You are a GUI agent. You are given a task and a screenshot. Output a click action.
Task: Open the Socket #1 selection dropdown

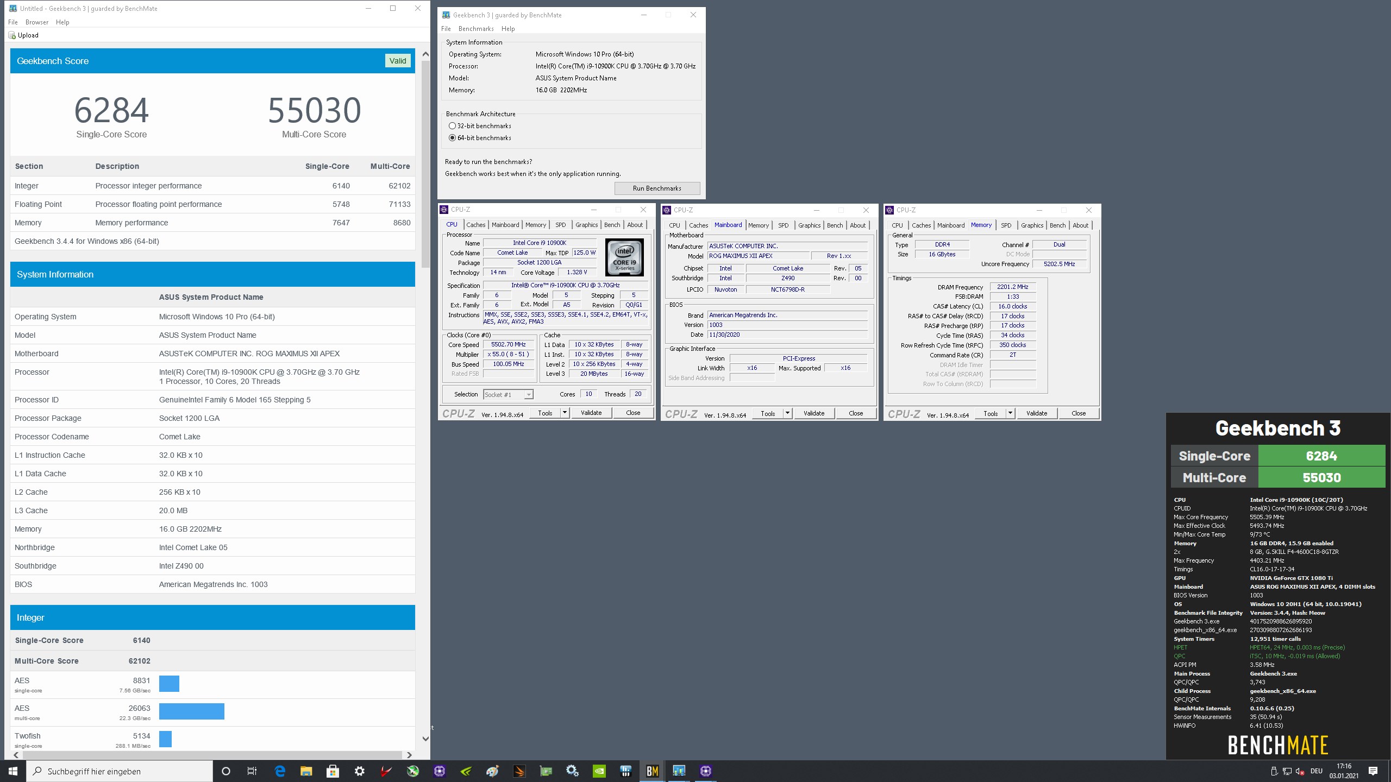click(x=509, y=395)
